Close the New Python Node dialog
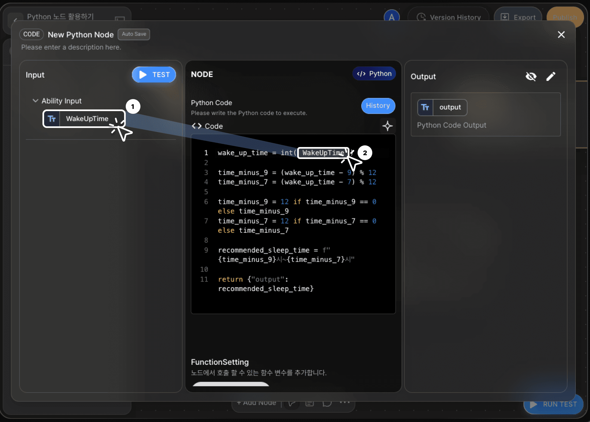Viewport: 590px width, 422px height. (x=561, y=35)
